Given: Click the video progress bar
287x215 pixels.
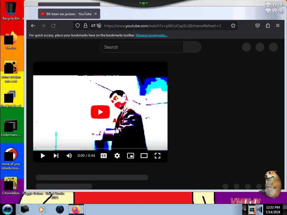Looking at the screenshot, I should pyautogui.click(x=100, y=148).
